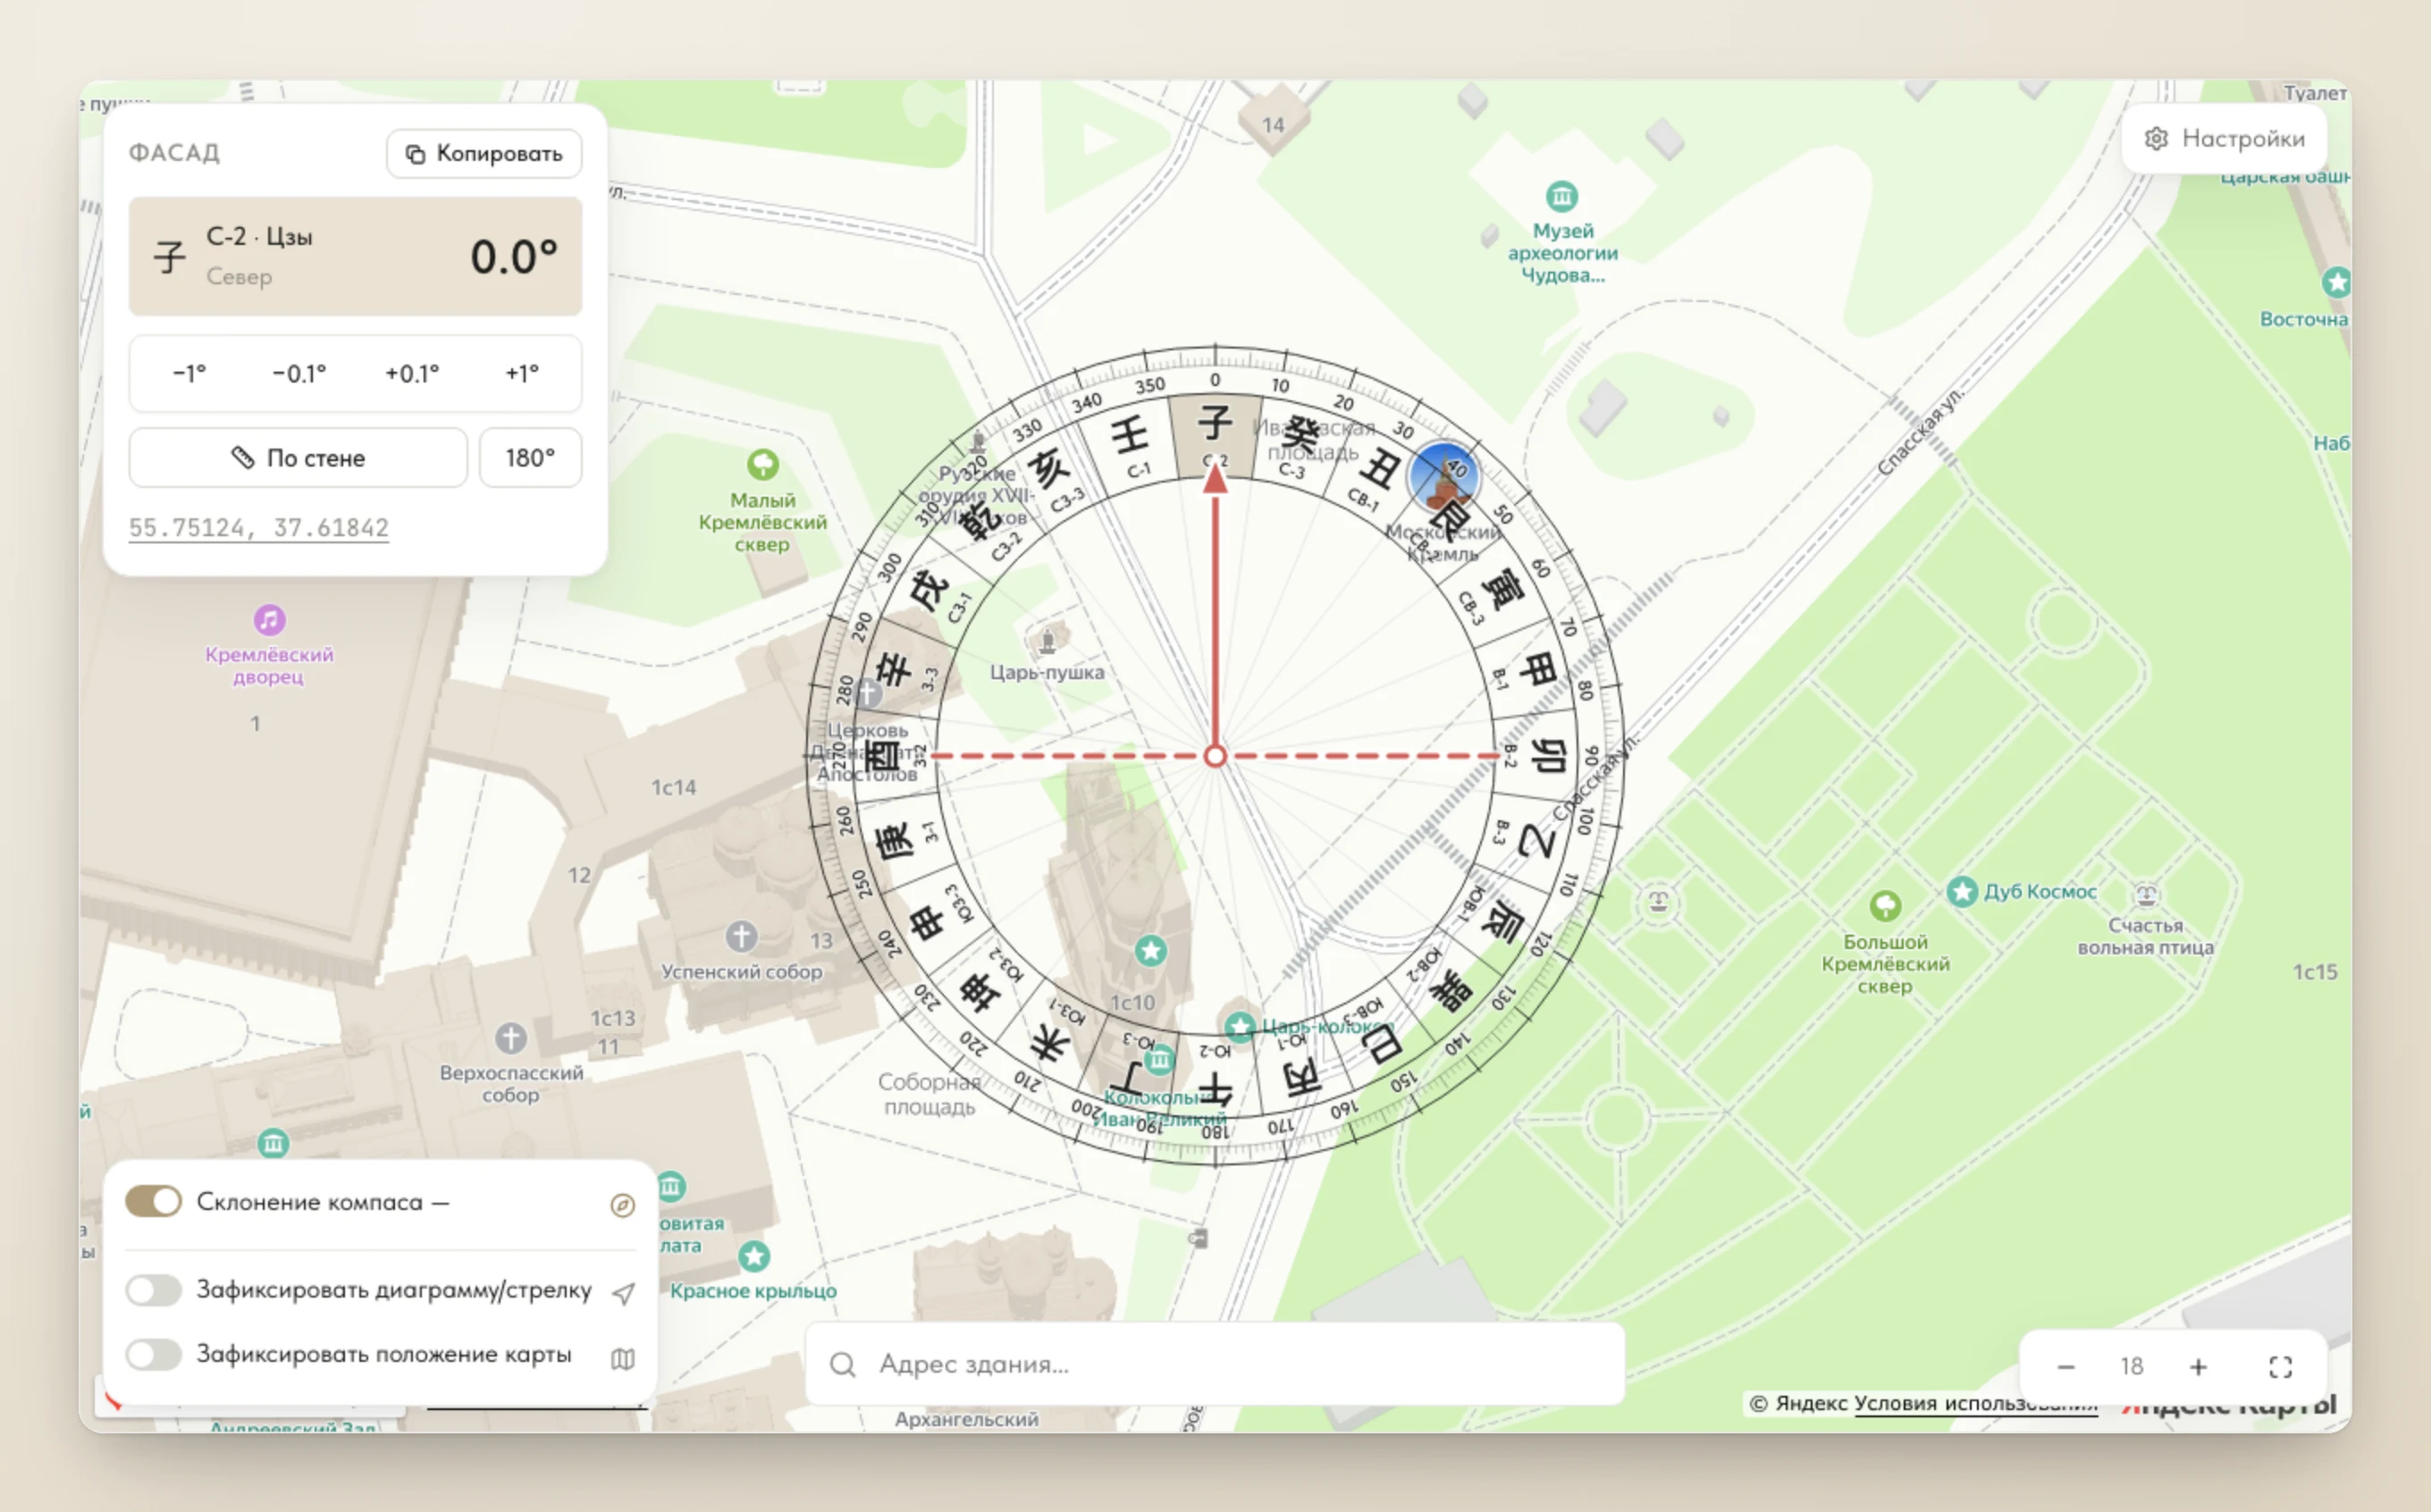Click the Восточна star marker at map edge
This screenshot has width=2431, height=1512.
(x=2336, y=282)
